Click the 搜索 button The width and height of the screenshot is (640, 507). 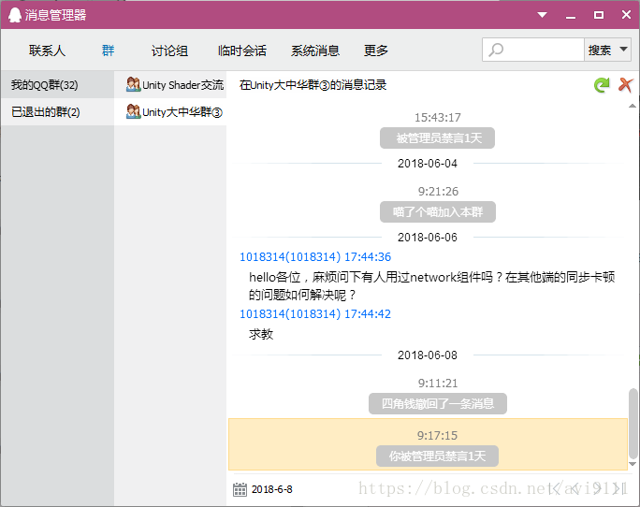pos(600,51)
